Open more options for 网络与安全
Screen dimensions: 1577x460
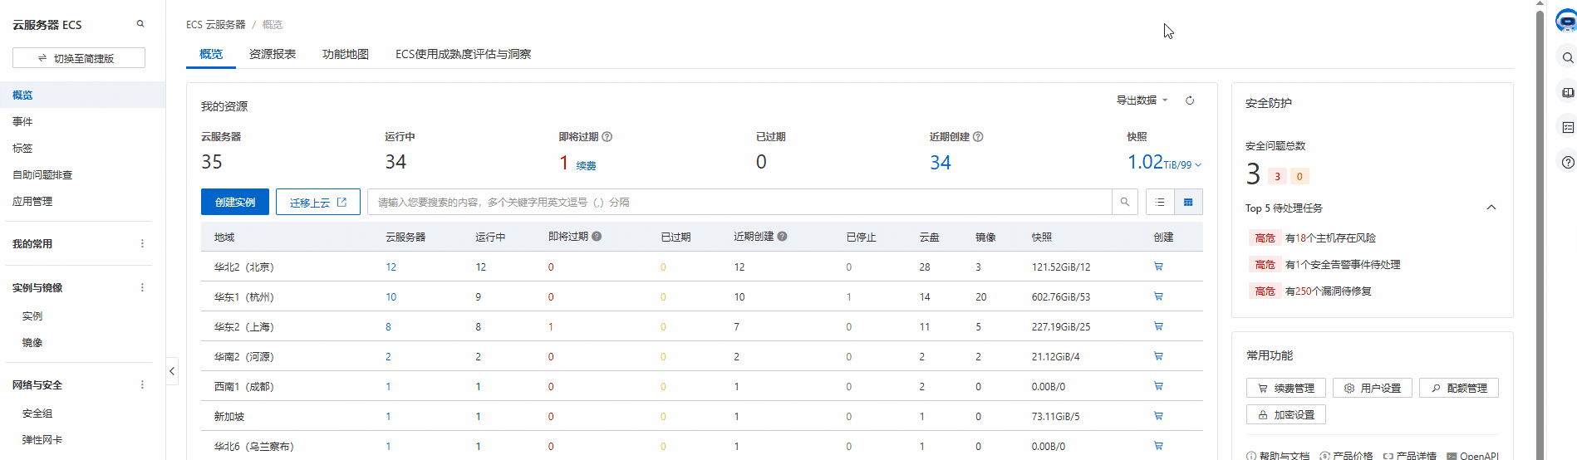pos(142,384)
